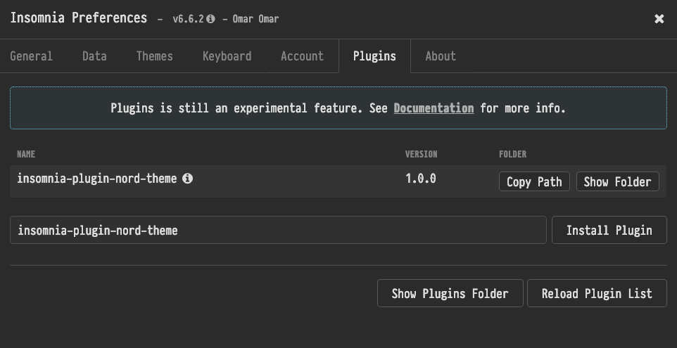Click the info icon next to version v6.6.2

[x=210, y=19]
